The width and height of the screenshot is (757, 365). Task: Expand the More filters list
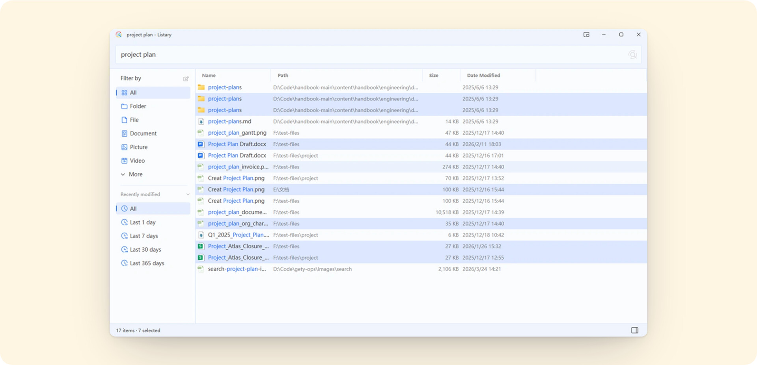click(153, 174)
